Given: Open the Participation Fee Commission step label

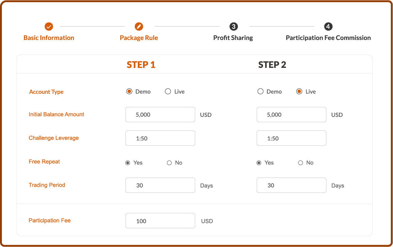Looking at the screenshot, I should 328,38.
